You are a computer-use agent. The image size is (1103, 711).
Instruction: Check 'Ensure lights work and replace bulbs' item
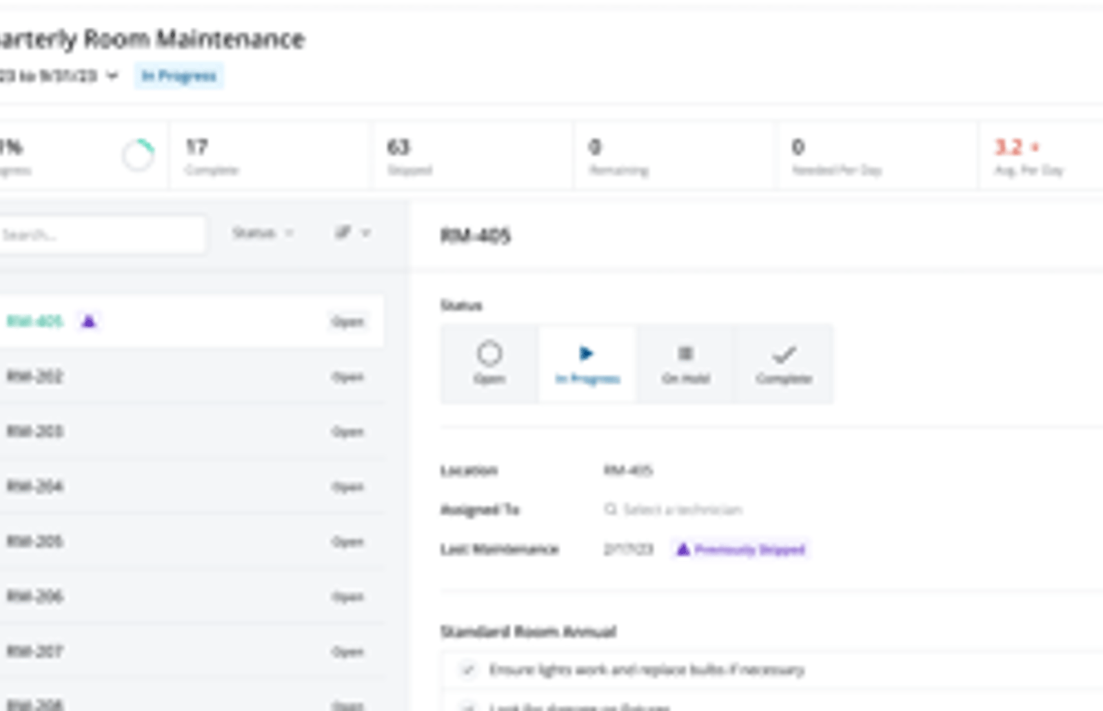[468, 670]
